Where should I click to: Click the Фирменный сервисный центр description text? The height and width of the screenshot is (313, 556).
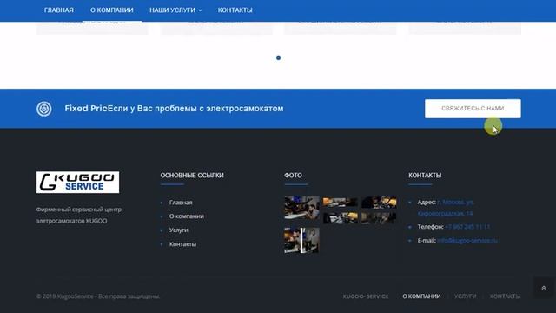pos(79,215)
